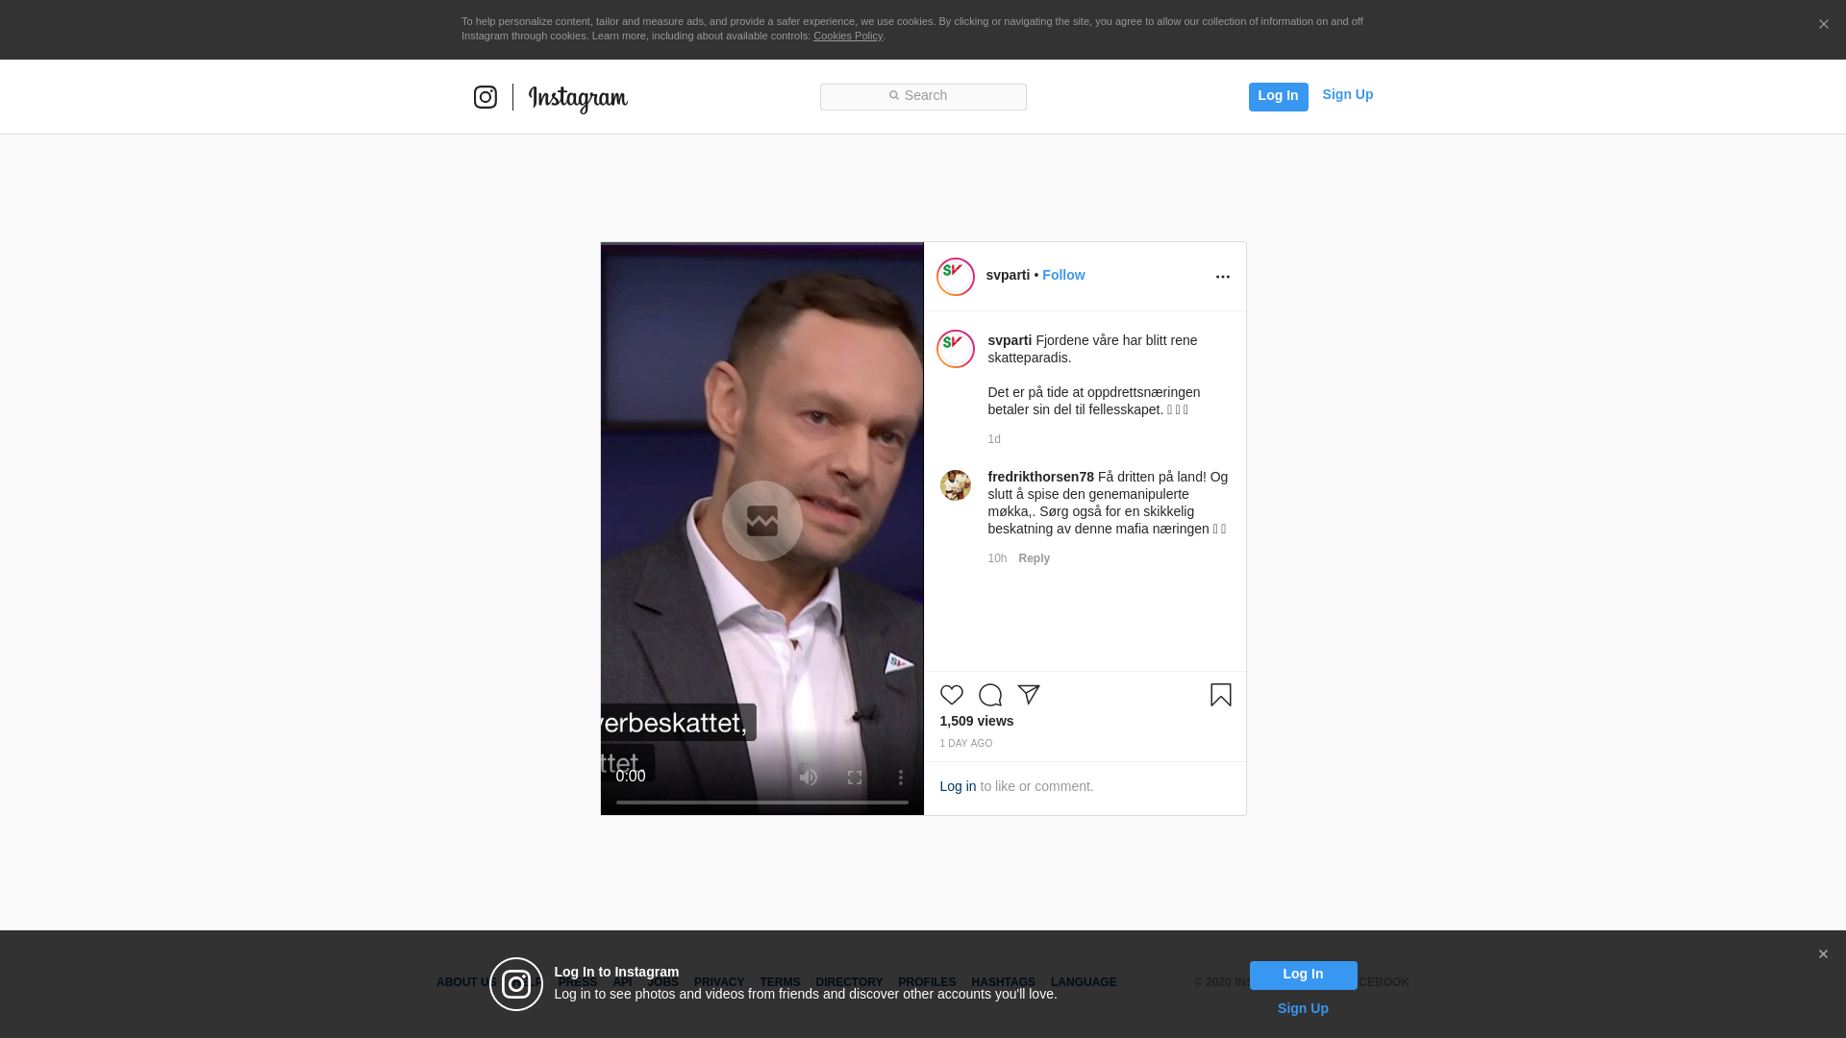
Task: Click the video progress bar
Action: click(x=762, y=803)
